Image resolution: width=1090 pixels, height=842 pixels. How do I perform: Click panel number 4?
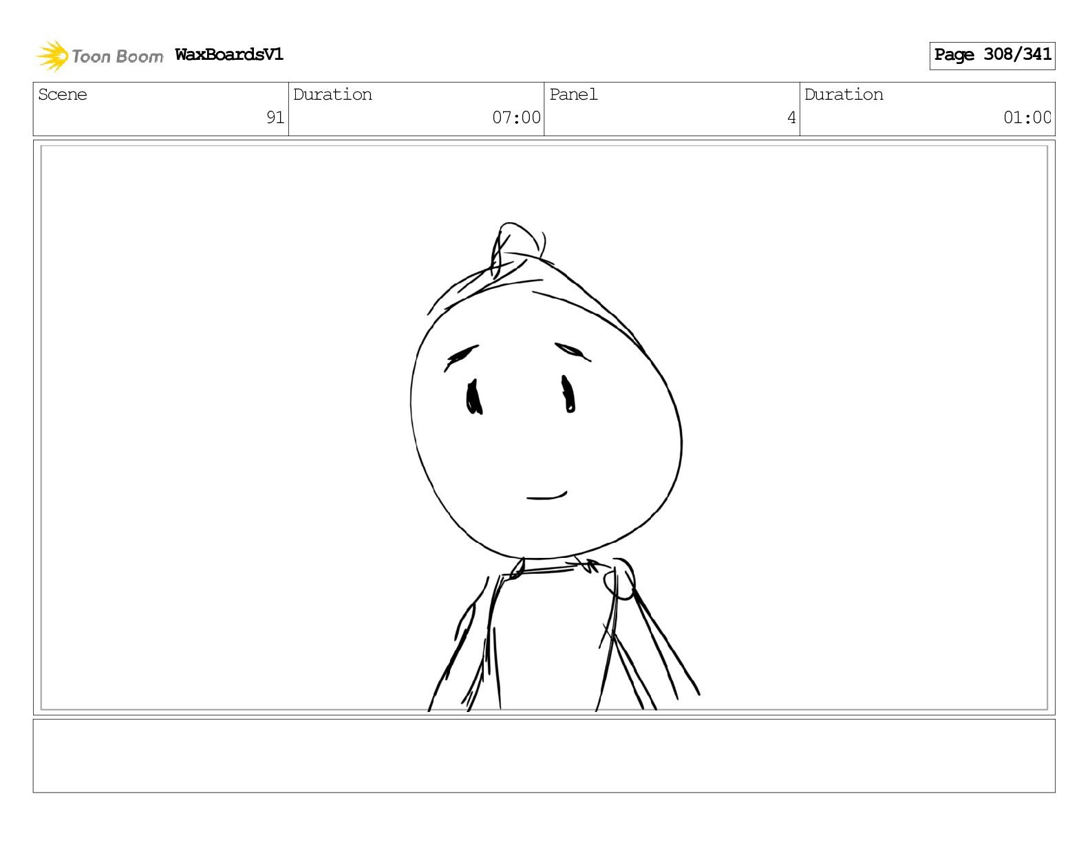point(791,118)
